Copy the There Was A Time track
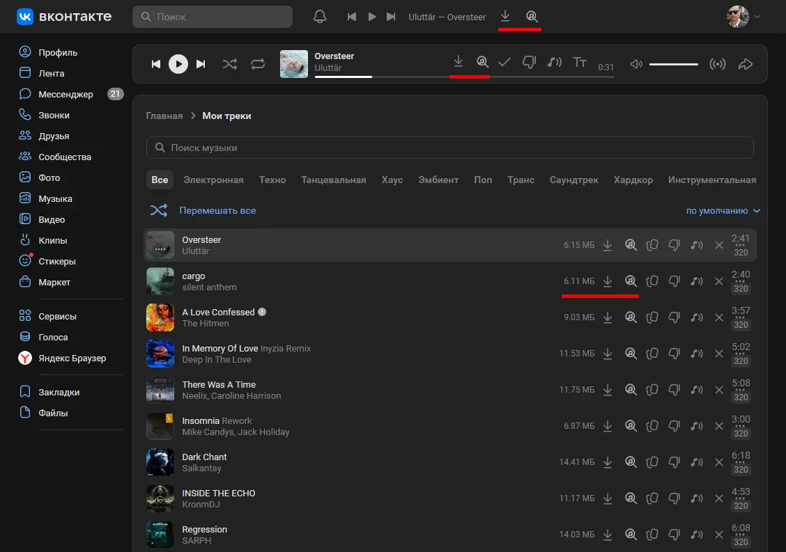Screen dimensions: 786x552 click(x=652, y=390)
